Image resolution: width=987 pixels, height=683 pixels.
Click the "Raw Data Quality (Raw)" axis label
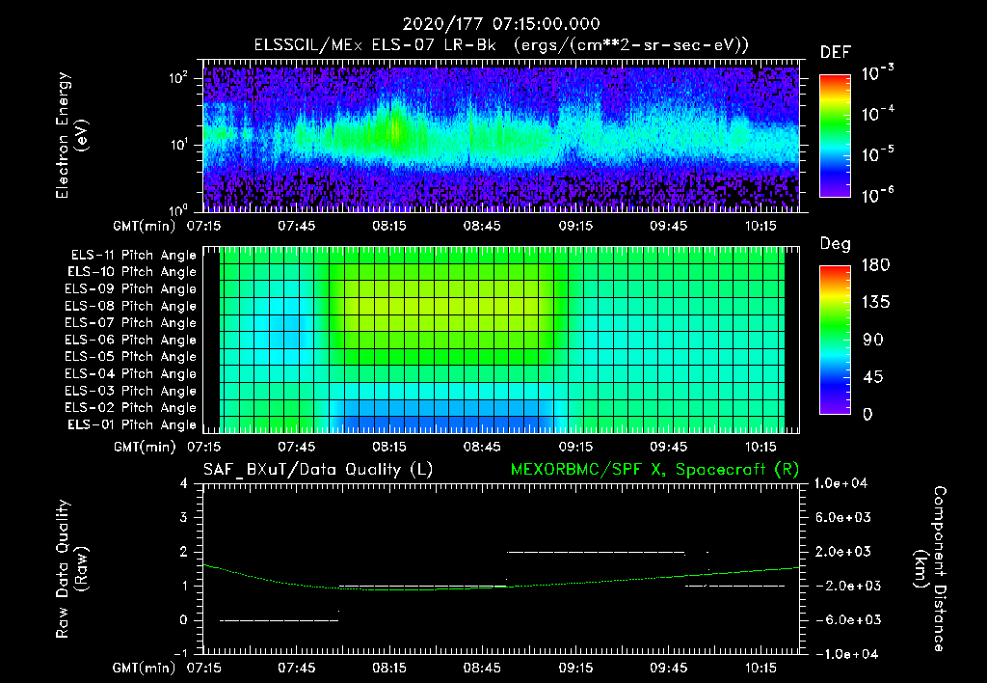tap(71, 569)
